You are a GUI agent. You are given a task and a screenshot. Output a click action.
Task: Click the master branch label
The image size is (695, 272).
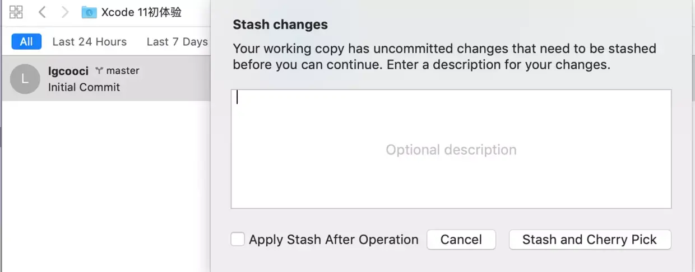[123, 71]
